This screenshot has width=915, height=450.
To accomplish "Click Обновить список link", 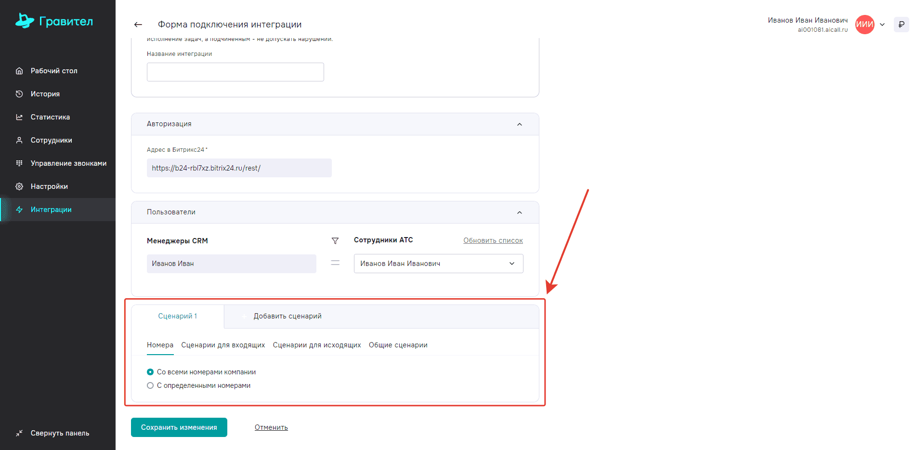I will 493,240.
